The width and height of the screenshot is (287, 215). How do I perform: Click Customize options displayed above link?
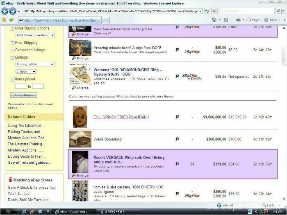point(30,106)
